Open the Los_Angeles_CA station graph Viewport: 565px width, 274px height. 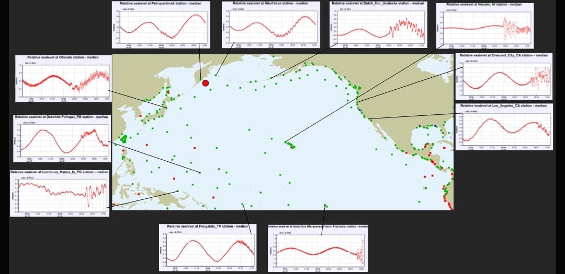tap(504, 127)
